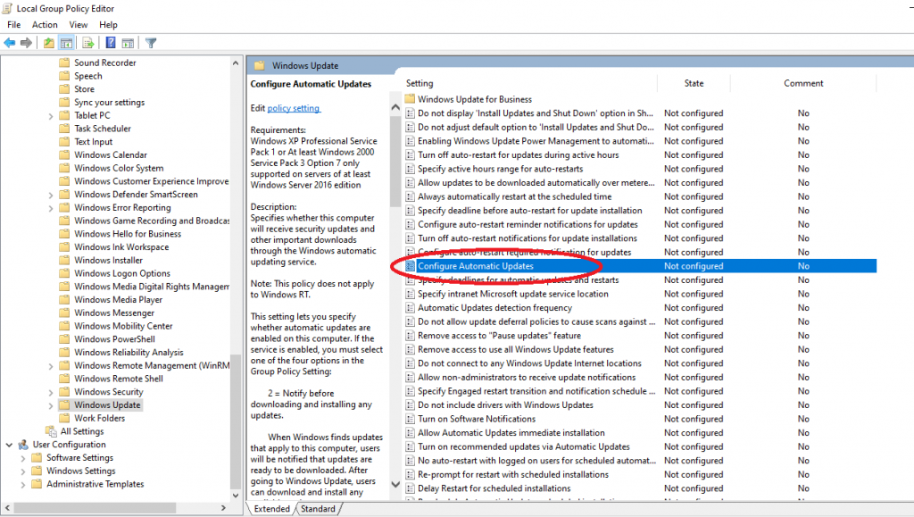The height and width of the screenshot is (517, 914).
Task: Toggle Show/Hide Action Pane icon
Action: click(x=128, y=43)
